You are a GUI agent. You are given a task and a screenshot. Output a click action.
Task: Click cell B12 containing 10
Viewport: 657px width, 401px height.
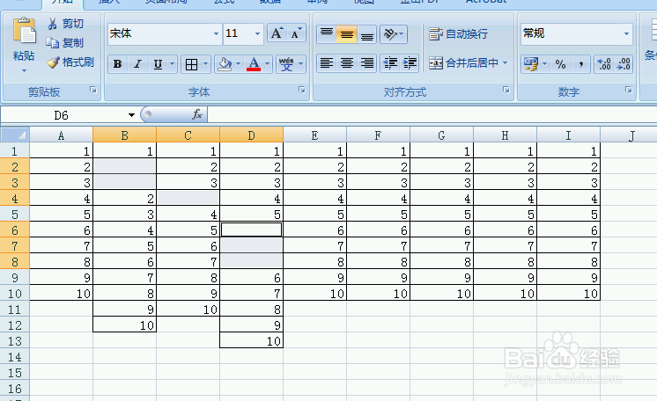coord(124,324)
